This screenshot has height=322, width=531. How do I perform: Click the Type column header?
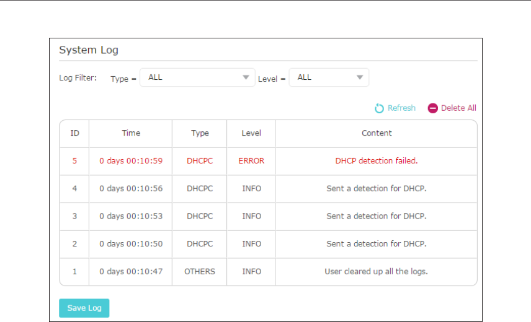(x=200, y=133)
